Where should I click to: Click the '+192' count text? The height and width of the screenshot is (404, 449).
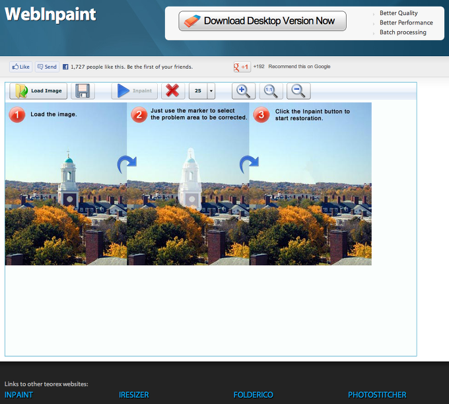tap(259, 67)
